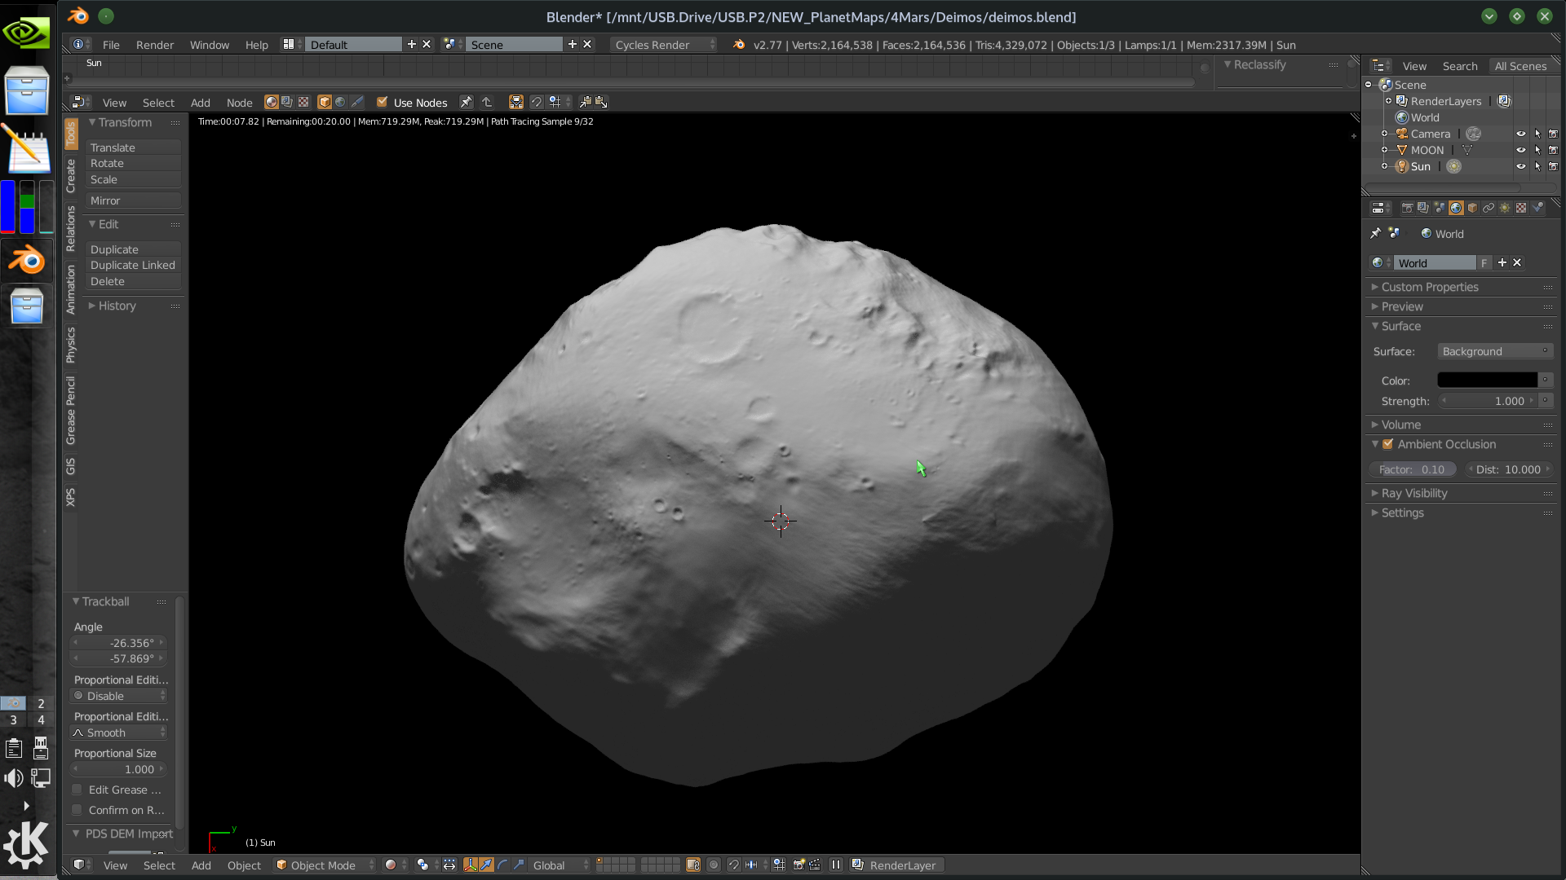
Task: Open the KDE application launcher icon
Action: [27, 846]
